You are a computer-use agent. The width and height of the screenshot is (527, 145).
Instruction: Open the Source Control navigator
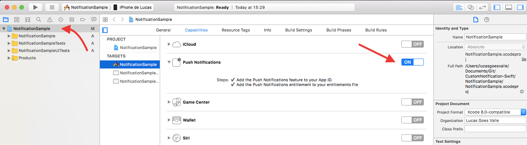pyautogui.click(x=17, y=19)
